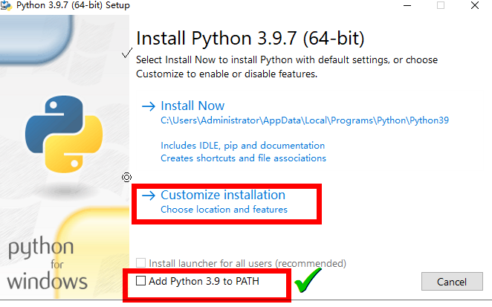This screenshot has width=492, height=307.
Task: Click Includes IDLE, pip and documentation text
Action: click(x=242, y=146)
